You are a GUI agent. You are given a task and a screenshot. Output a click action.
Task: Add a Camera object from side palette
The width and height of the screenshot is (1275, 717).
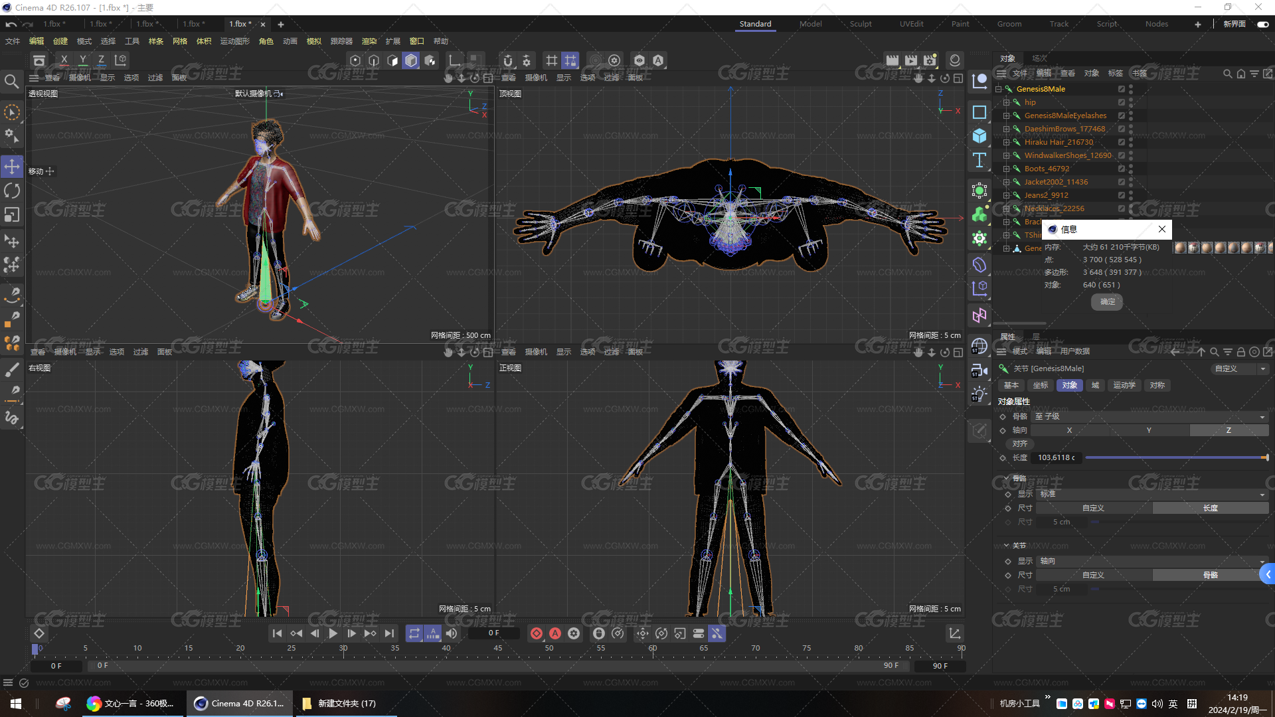pos(979,370)
